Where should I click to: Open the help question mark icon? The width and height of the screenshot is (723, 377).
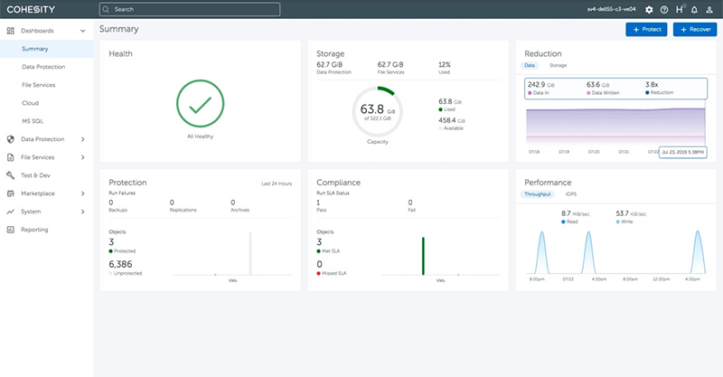pos(664,9)
